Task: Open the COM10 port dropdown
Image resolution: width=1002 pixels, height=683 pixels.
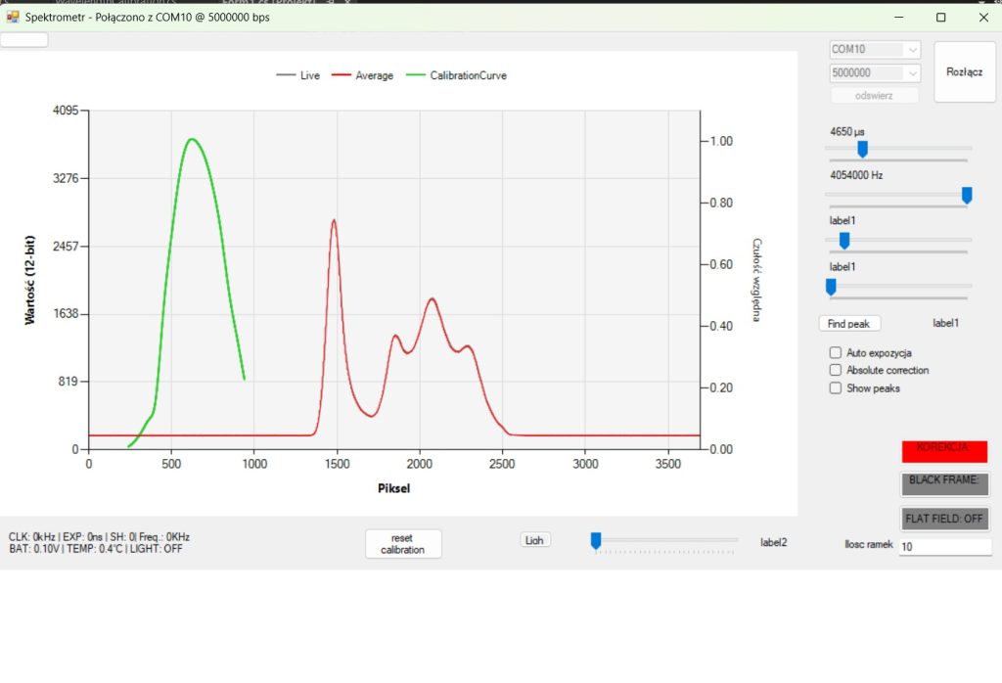Action: 912,50
